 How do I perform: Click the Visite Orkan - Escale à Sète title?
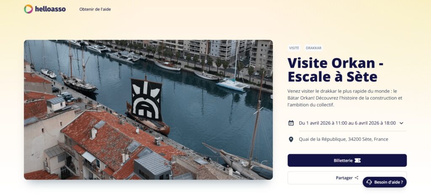click(x=335, y=70)
